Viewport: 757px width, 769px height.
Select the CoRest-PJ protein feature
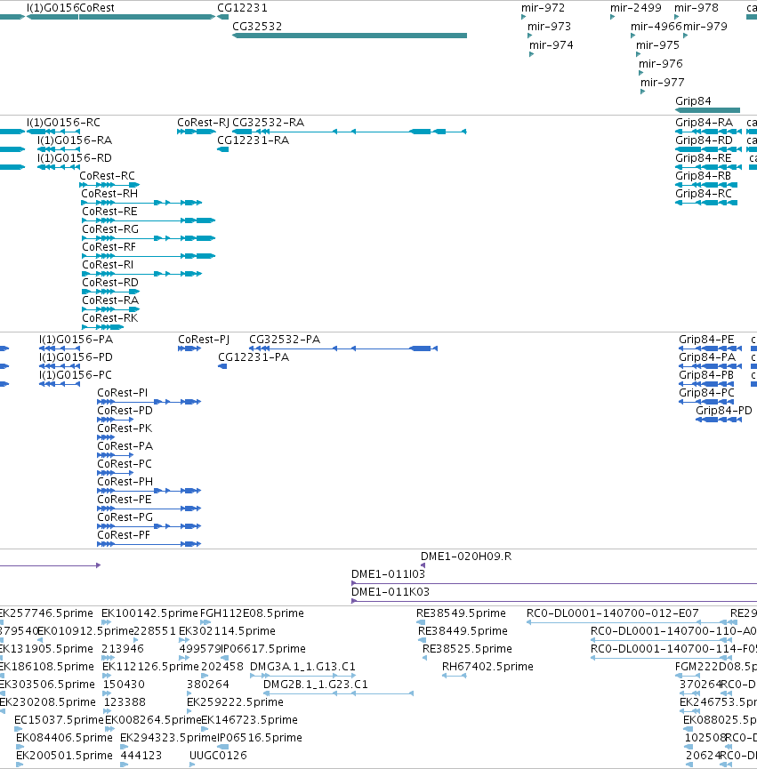point(189,348)
